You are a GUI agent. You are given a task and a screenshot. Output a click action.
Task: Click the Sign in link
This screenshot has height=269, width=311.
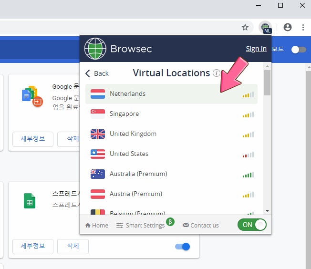click(x=256, y=49)
